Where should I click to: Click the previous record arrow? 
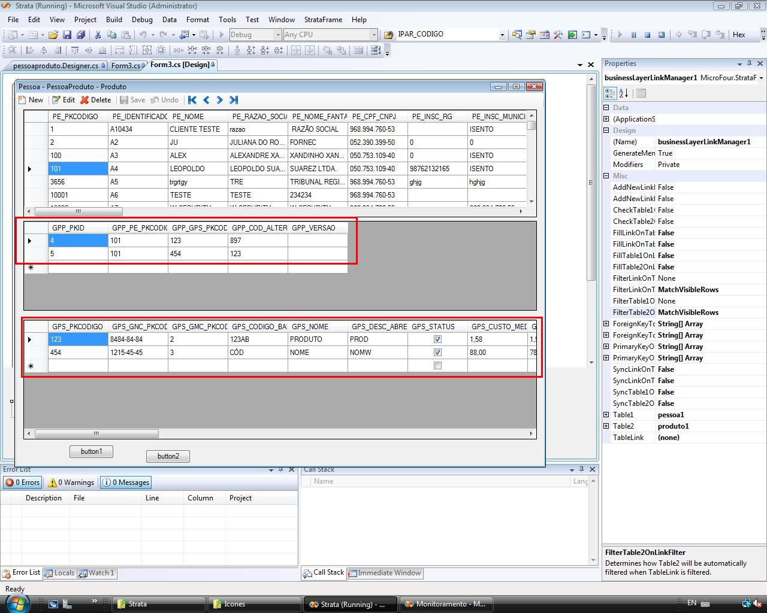point(206,100)
